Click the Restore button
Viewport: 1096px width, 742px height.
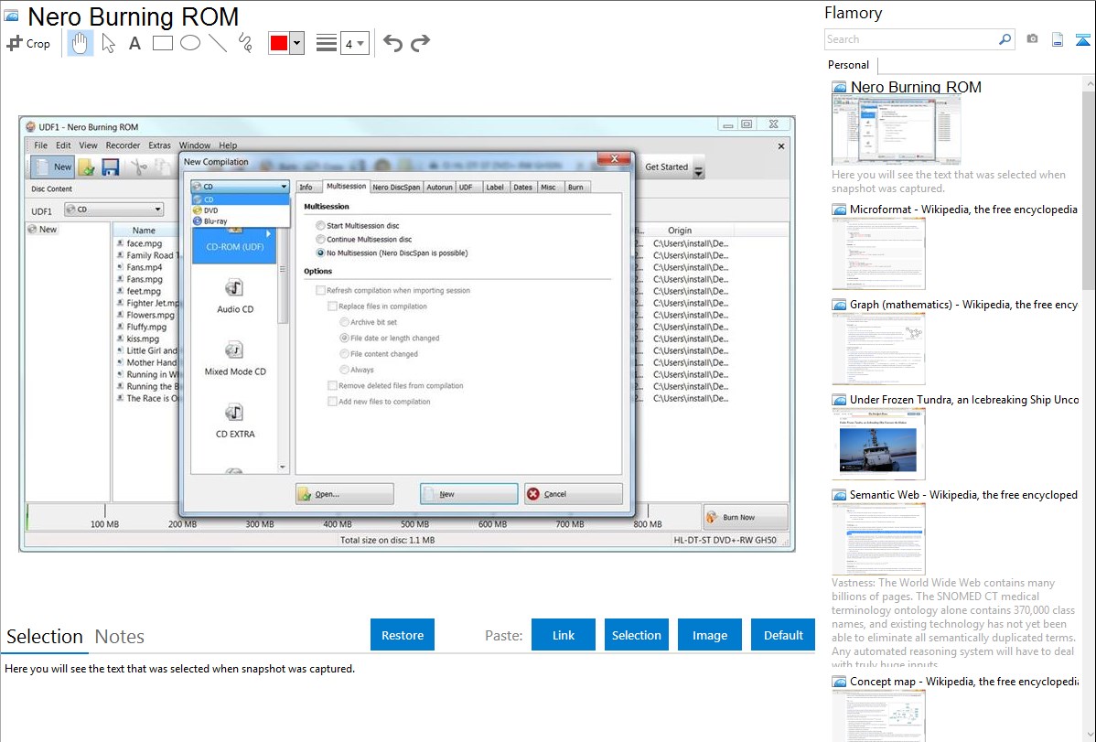(403, 635)
